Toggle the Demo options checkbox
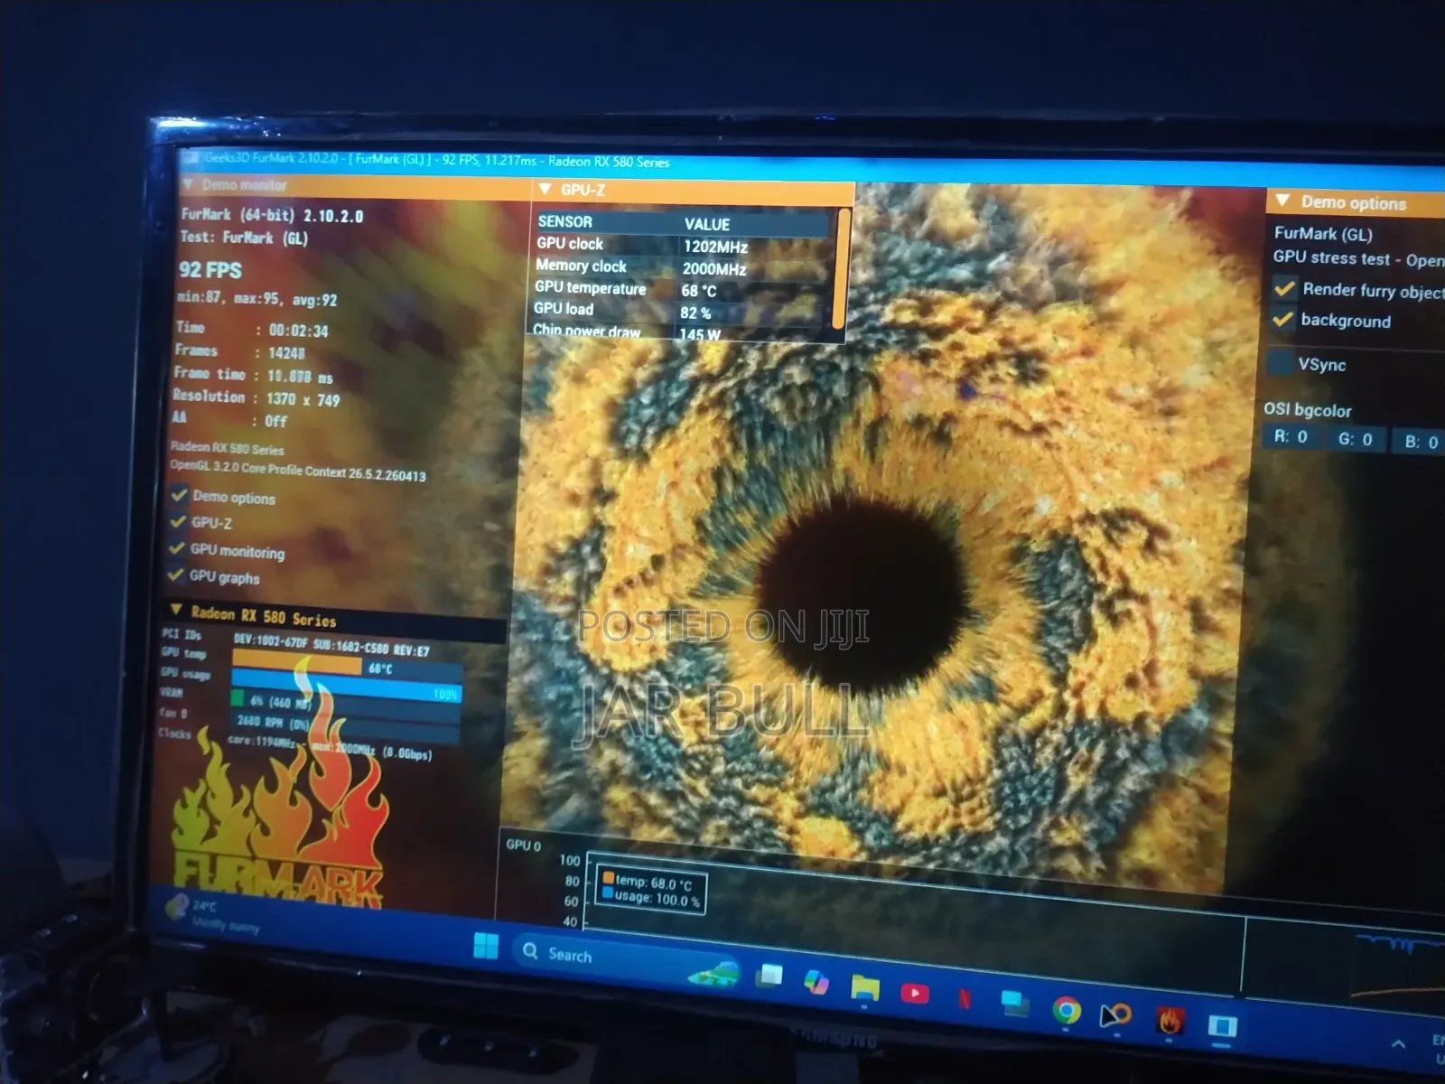This screenshot has height=1084, width=1445. (180, 495)
